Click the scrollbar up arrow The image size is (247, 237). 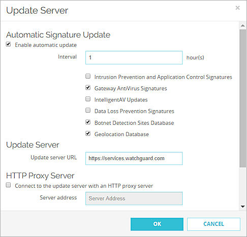pos(242,25)
